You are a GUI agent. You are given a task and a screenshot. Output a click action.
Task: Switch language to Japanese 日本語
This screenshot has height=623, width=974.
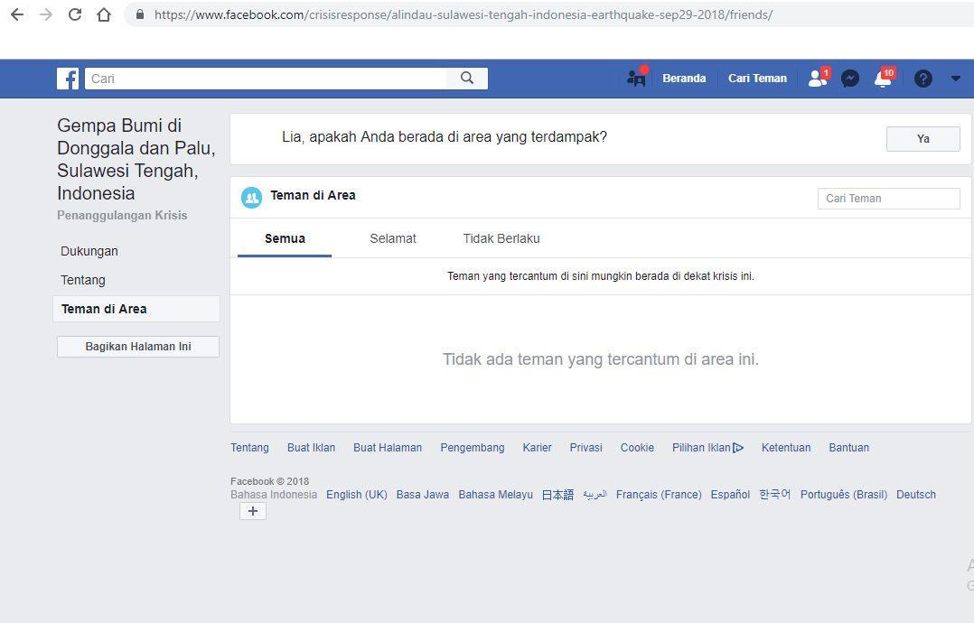point(557,495)
